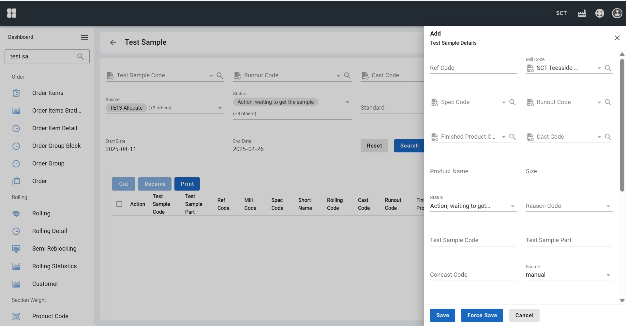626x326 pixels.
Task: Click Runout Code lookup magnifier in Add panel
Action: click(x=608, y=102)
